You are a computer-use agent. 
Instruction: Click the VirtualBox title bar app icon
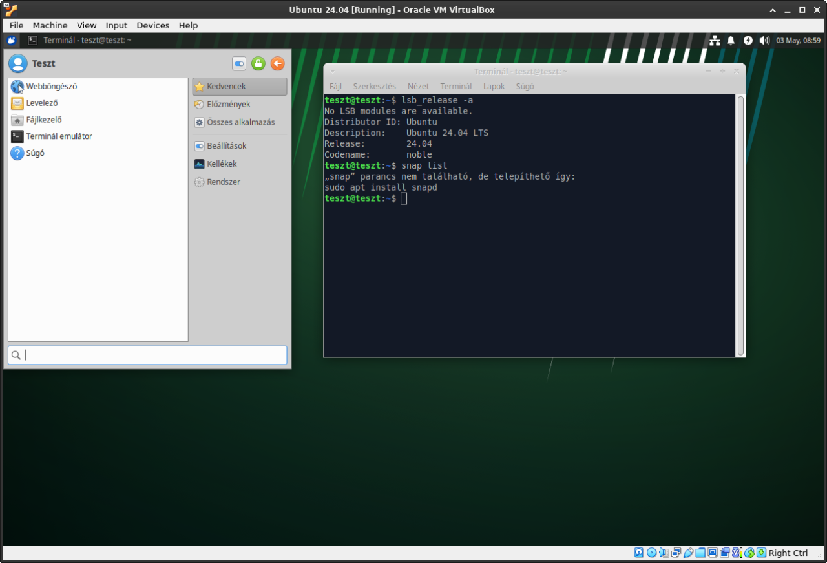click(x=11, y=10)
